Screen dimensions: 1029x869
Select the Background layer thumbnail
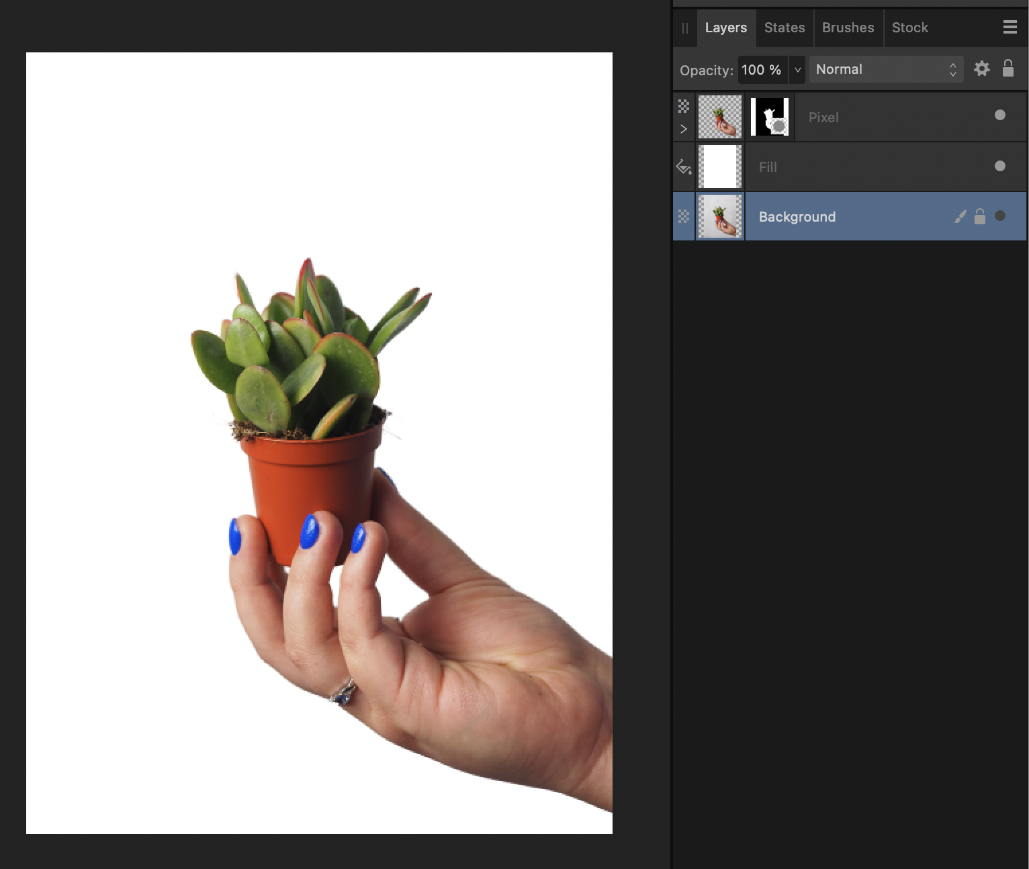(x=720, y=216)
